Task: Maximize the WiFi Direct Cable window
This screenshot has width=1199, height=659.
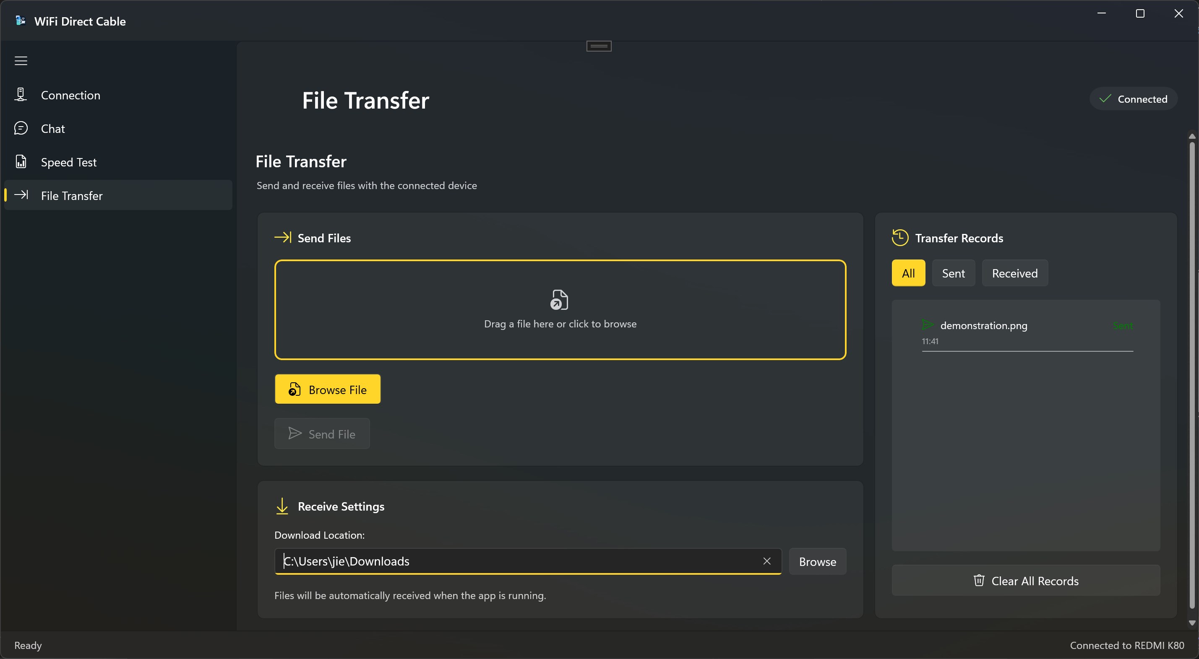Action: pos(1140,13)
